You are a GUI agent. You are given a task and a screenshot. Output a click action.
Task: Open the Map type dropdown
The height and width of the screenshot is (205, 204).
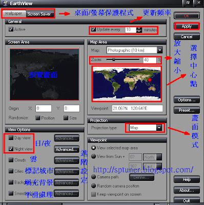(x=159, y=50)
